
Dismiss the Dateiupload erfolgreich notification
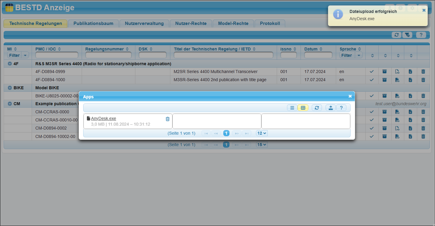424,10
